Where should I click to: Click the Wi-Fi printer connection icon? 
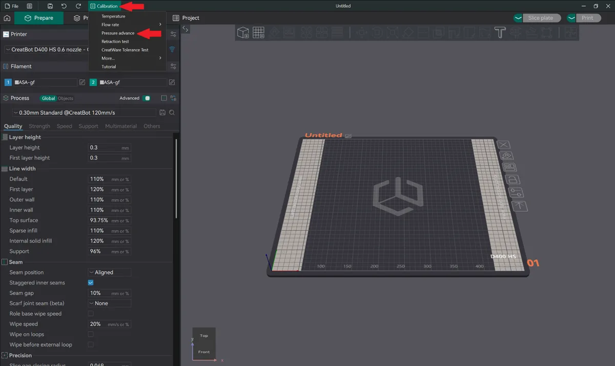click(172, 50)
